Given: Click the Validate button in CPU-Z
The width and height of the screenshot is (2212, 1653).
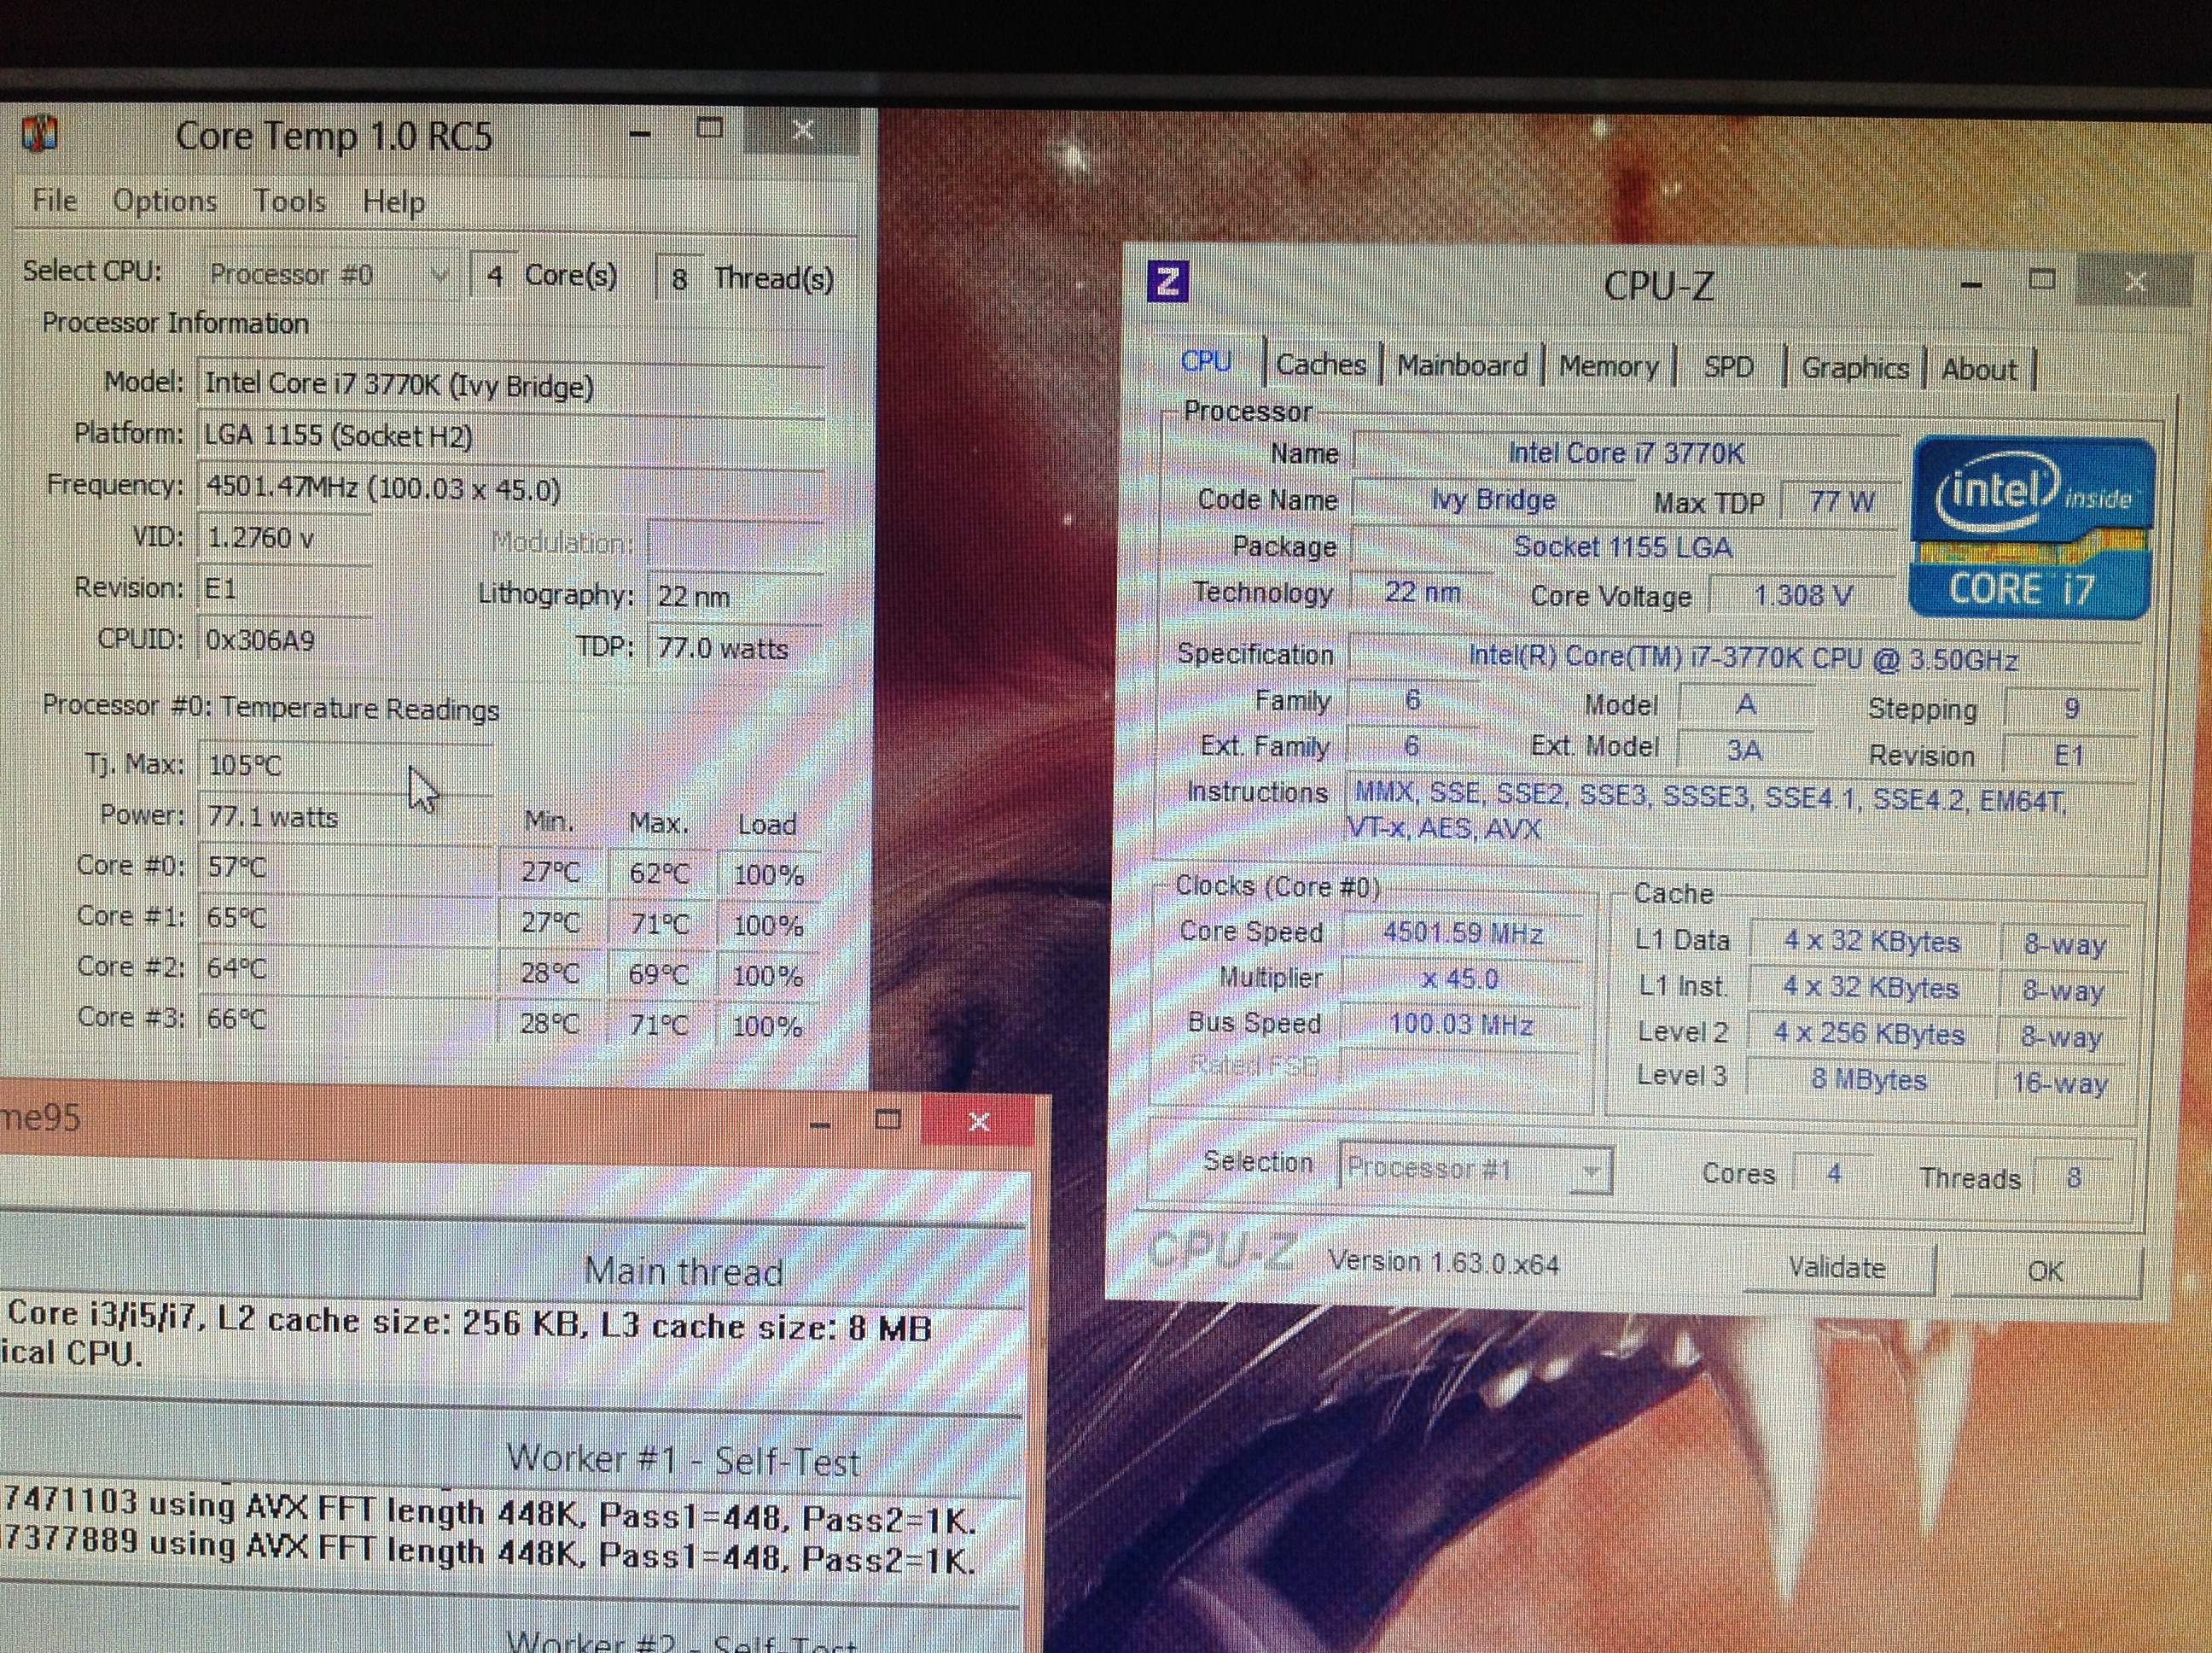Looking at the screenshot, I should (x=1838, y=1268).
